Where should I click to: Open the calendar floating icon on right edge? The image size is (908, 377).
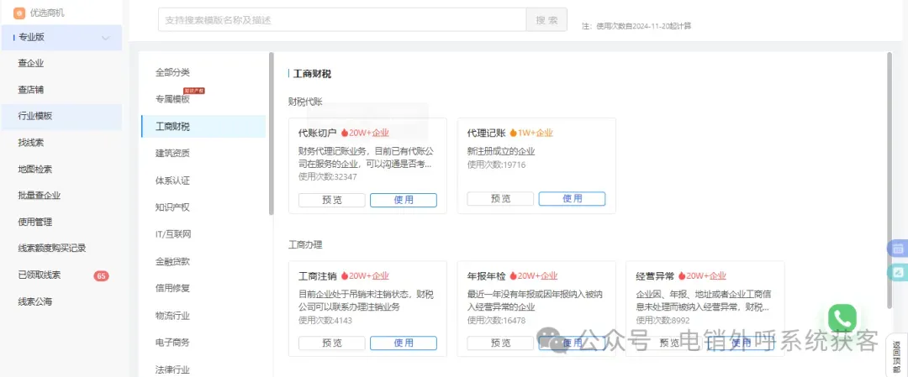tap(898, 249)
